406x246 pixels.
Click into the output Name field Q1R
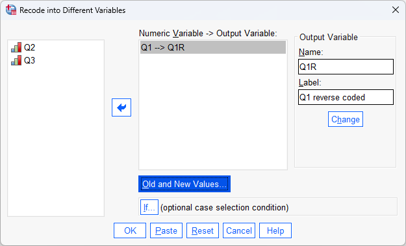tap(346, 67)
